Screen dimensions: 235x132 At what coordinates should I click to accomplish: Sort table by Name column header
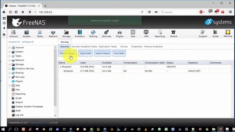point(69,63)
